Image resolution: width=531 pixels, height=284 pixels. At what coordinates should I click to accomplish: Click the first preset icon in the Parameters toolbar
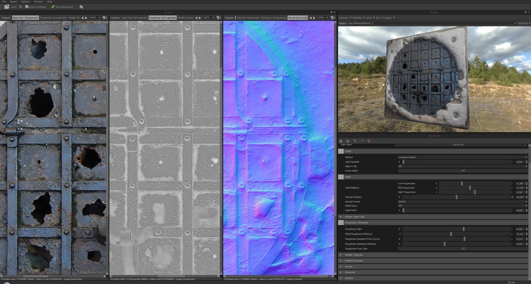click(341, 140)
